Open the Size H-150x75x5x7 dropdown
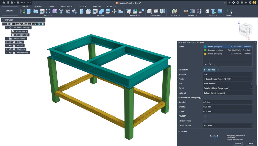Screen dimensions: 258x146 click(228, 84)
